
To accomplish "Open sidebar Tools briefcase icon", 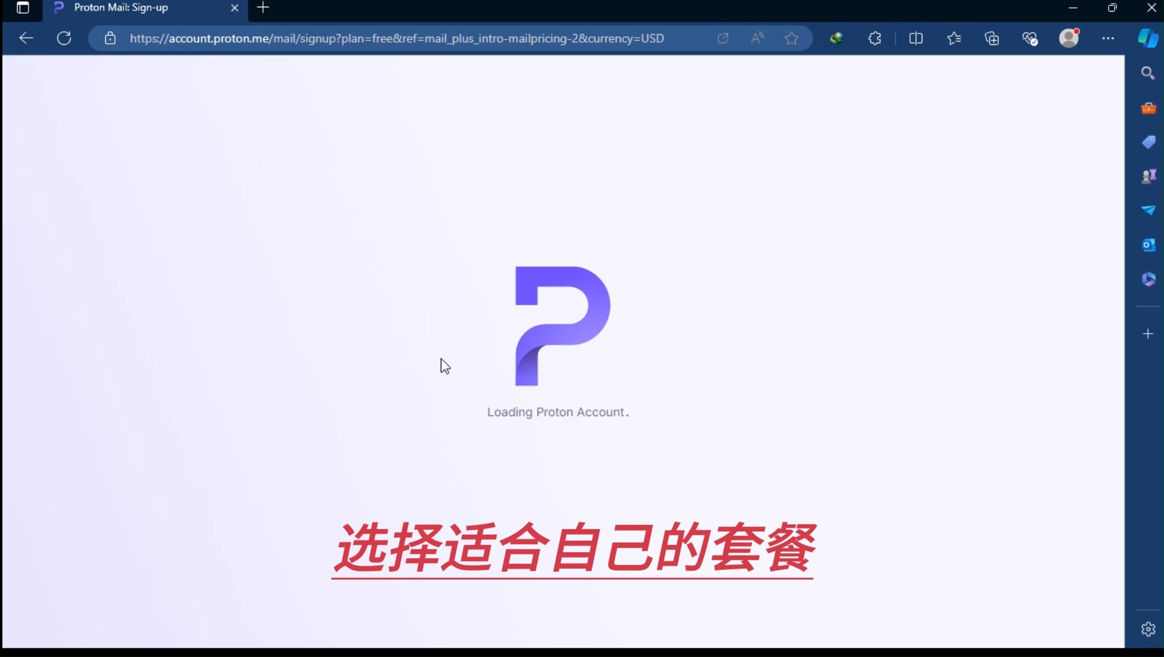I will pos(1148,108).
